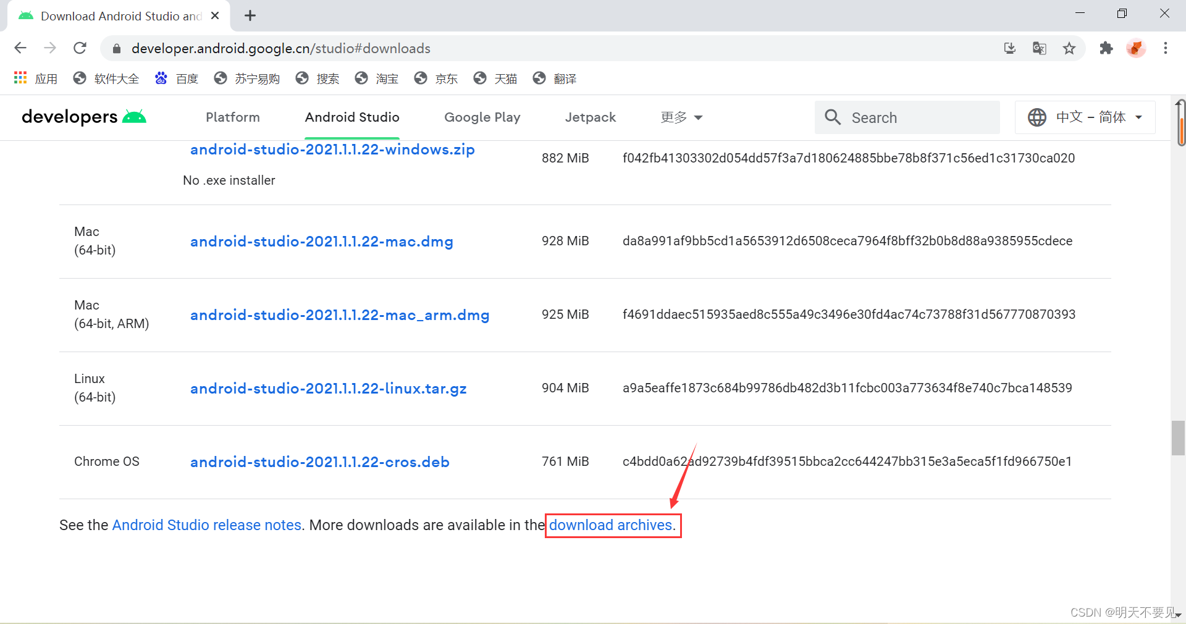Open the Google Translate icon in address bar
The height and width of the screenshot is (624, 1186).
1040,48
